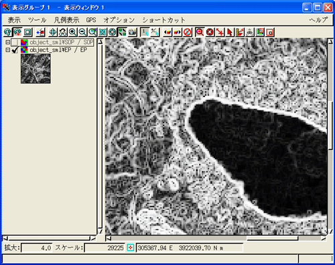335x265 pixels.
Task: Open the オプション menu
Action: click(x=119, y=20)
